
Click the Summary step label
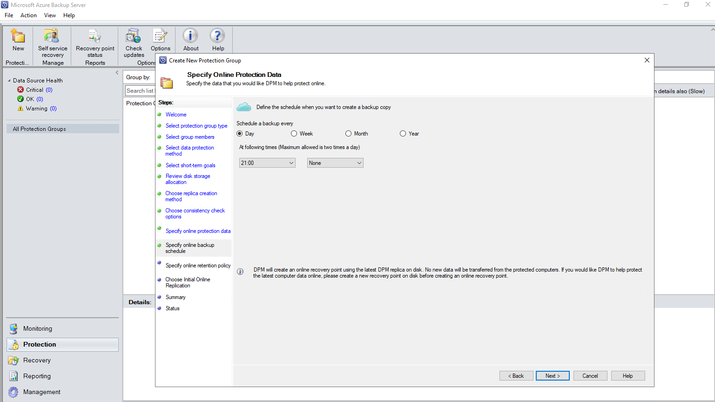point(175,297)
